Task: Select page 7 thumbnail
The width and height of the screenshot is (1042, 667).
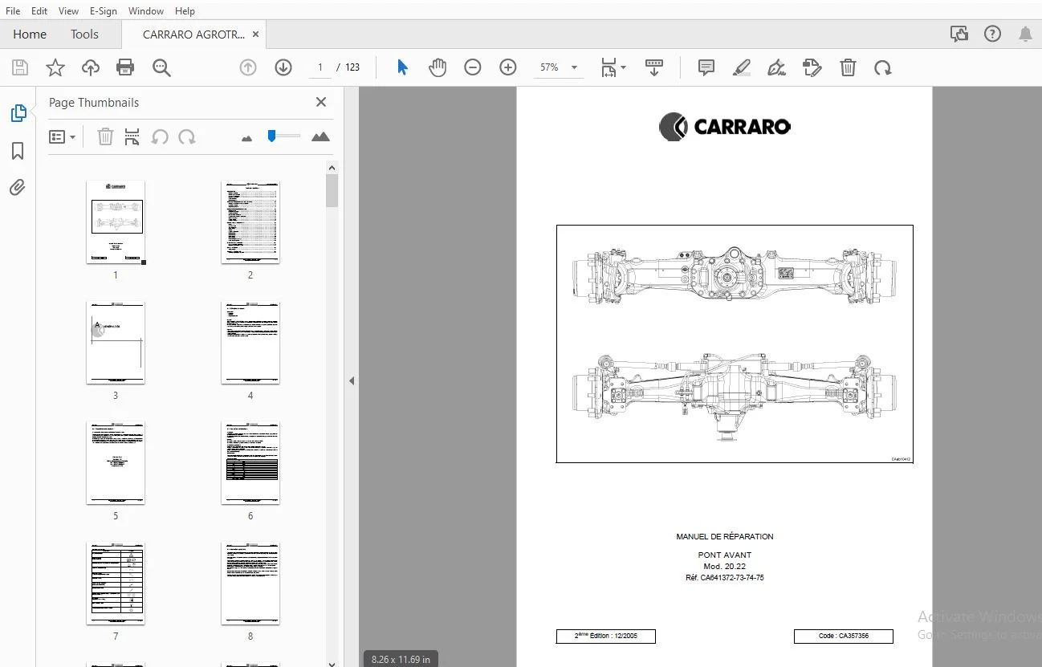Action: coord(116,584)
